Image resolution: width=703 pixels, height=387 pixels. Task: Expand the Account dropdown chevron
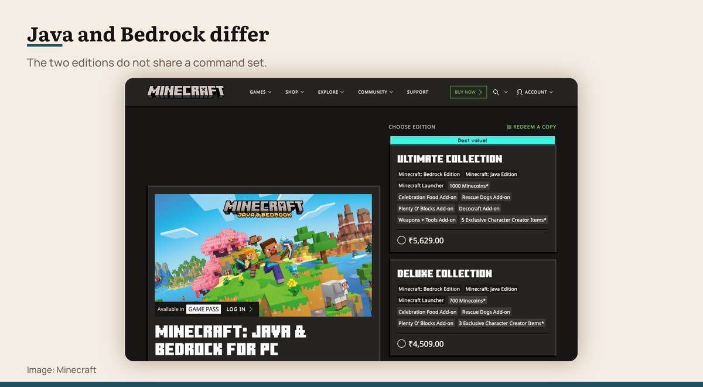click(x=551, y=92)
